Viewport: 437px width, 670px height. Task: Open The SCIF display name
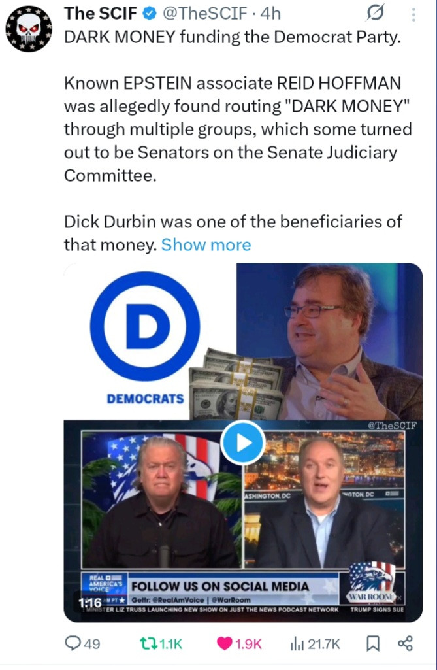(101, 14)
